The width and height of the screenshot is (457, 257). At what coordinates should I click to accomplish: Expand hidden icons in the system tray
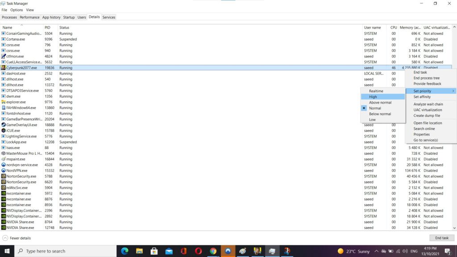click(377, 251)
